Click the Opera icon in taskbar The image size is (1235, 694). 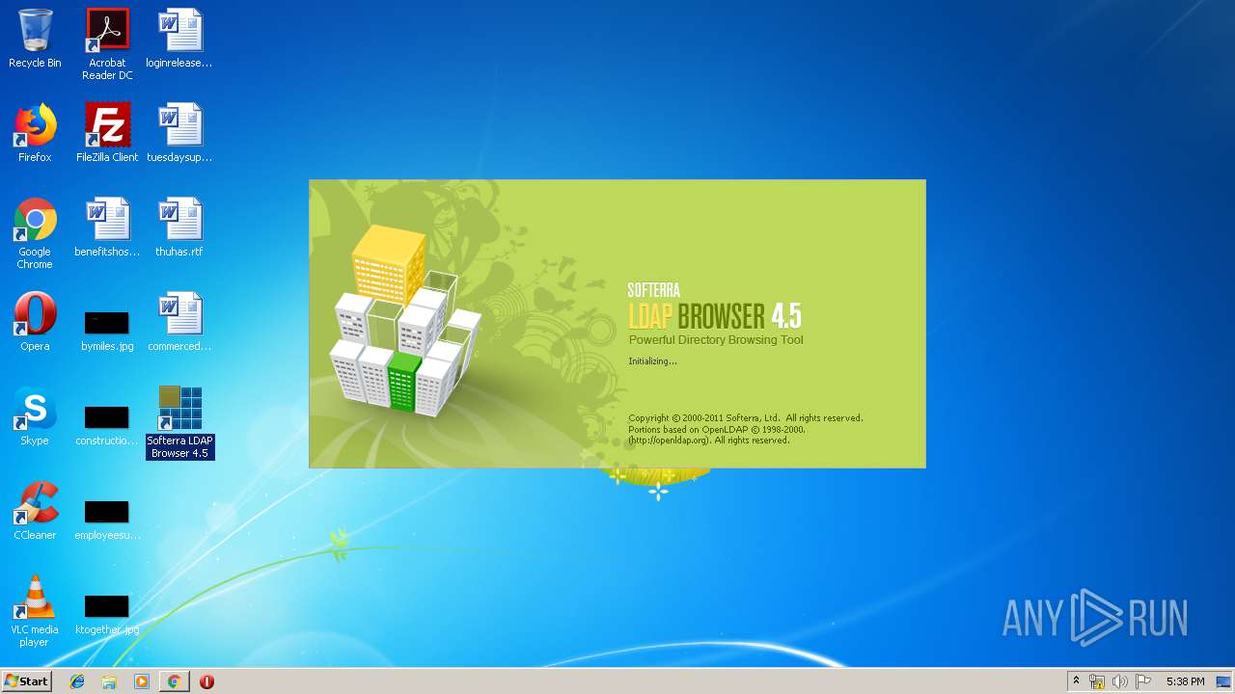[x=206, y=681]
